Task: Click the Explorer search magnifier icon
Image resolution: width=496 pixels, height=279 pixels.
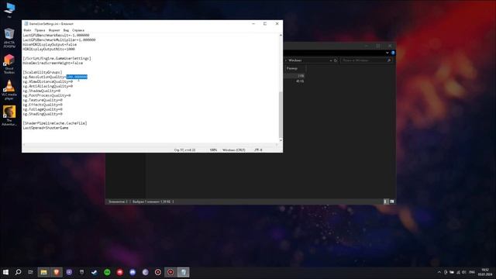Action: pyautogui.click(x=389, y=60)
